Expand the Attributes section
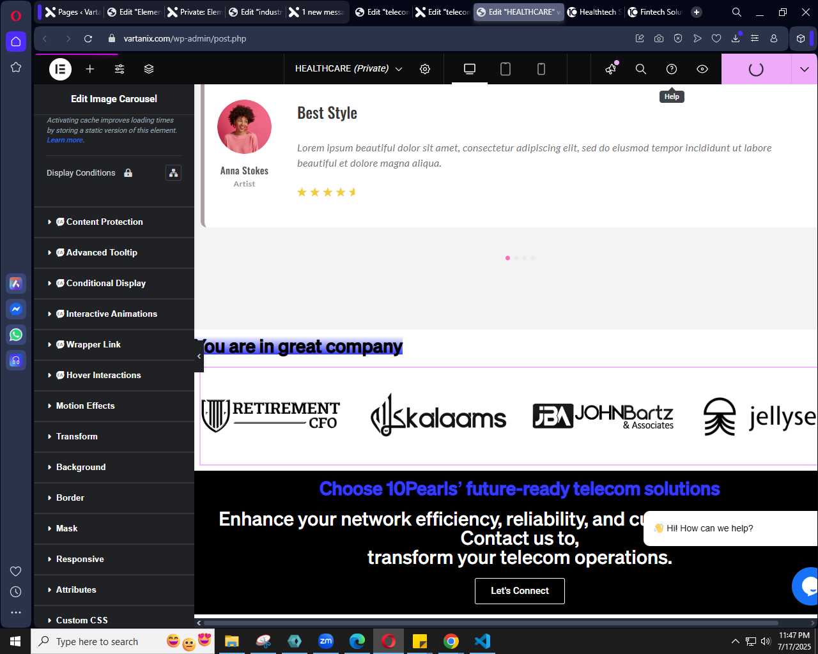 point(114,589)
